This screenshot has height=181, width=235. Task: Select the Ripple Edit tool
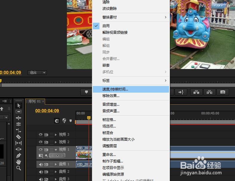point(19,118)
